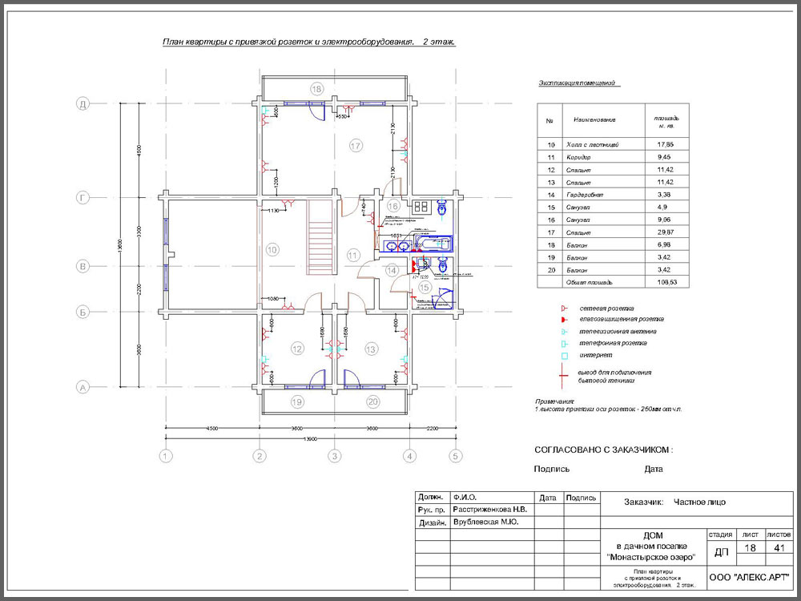Viewport: 801px width, 601px height.
Task: Click the balcony door in room 13
Action: click(352, 379)
